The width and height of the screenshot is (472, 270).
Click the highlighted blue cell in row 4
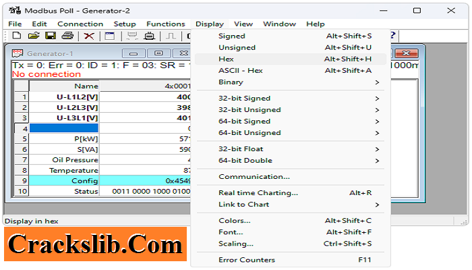(x=64, y=128)
